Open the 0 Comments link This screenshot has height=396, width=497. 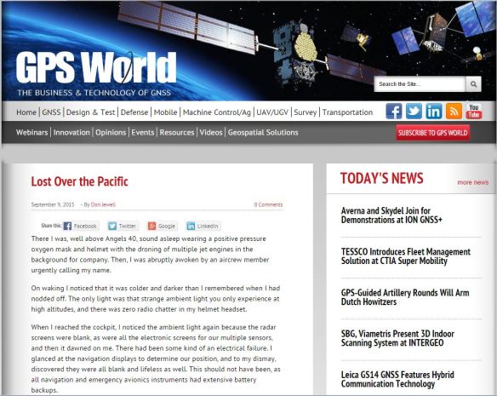click(x=268, y=204)
